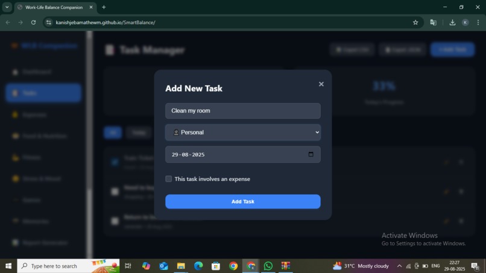This screenshot has width=486, height=273.
Task: Click the blurred Tasks sidebar item
Action: (x=43, y=93)
